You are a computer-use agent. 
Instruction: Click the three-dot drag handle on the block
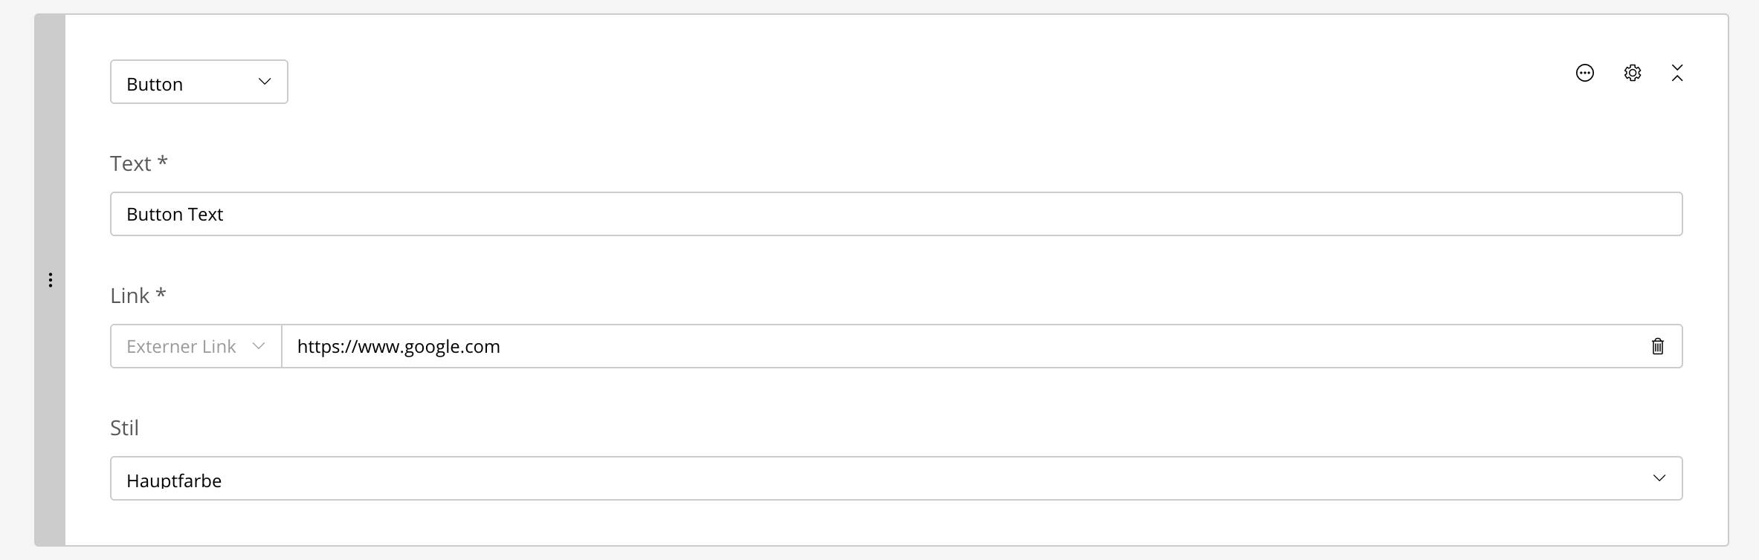[x=51, y=280]
